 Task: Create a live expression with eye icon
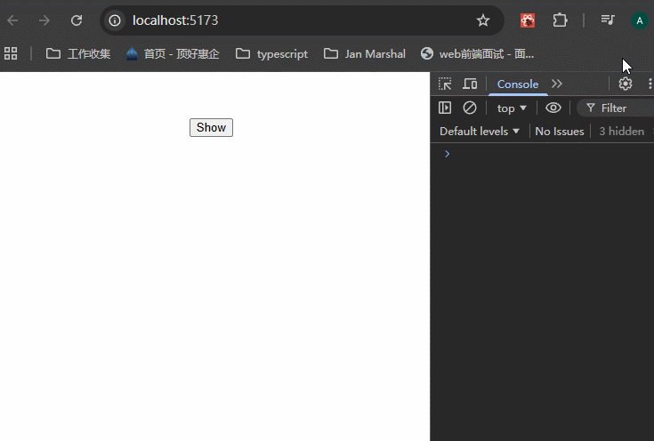[x=553, y=108]
